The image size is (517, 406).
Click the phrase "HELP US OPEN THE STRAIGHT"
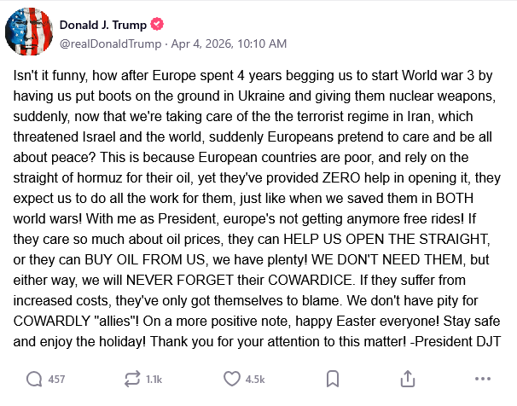(386, 239)
